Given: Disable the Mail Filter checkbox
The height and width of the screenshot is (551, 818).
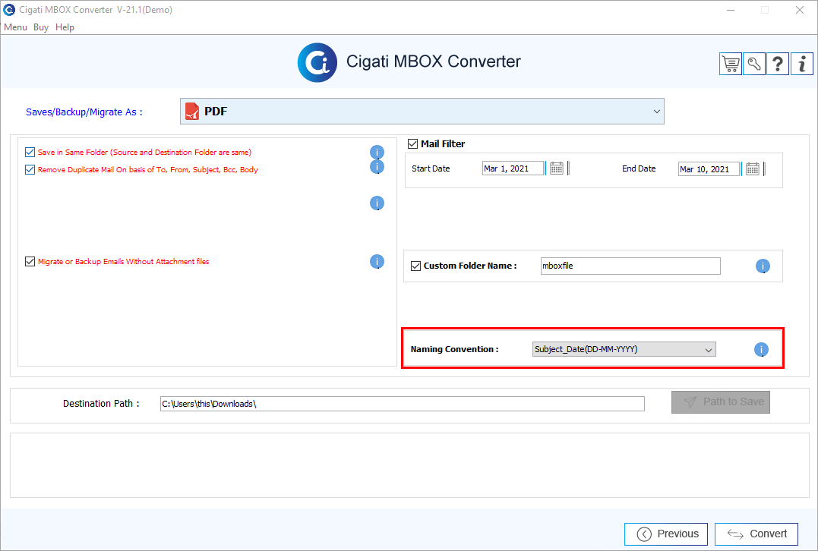Looking at the screenshot, I should click(x=412, y=144).
